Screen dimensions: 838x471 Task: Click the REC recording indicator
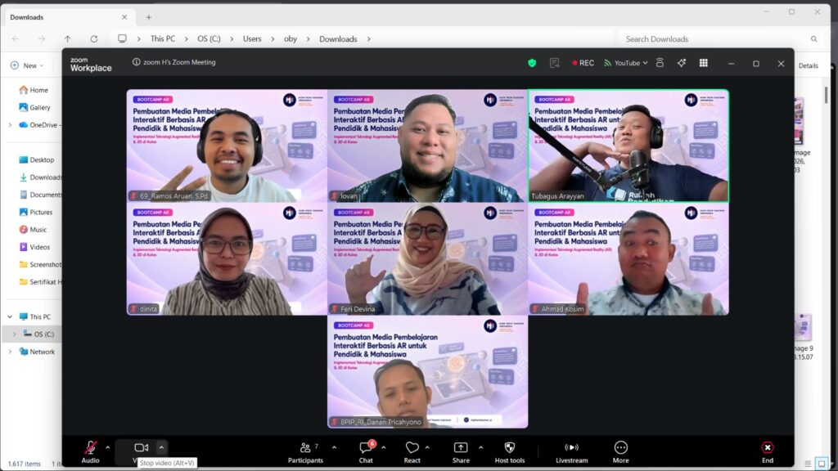583,63
